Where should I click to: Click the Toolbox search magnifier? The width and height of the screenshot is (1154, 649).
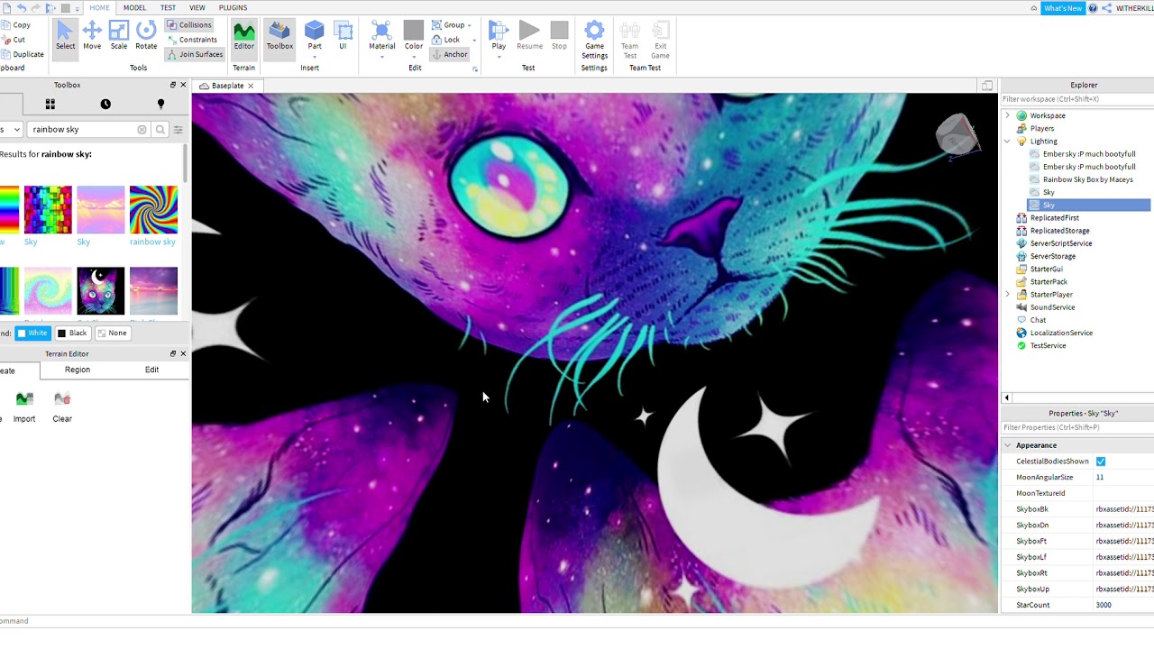(160, 130)
